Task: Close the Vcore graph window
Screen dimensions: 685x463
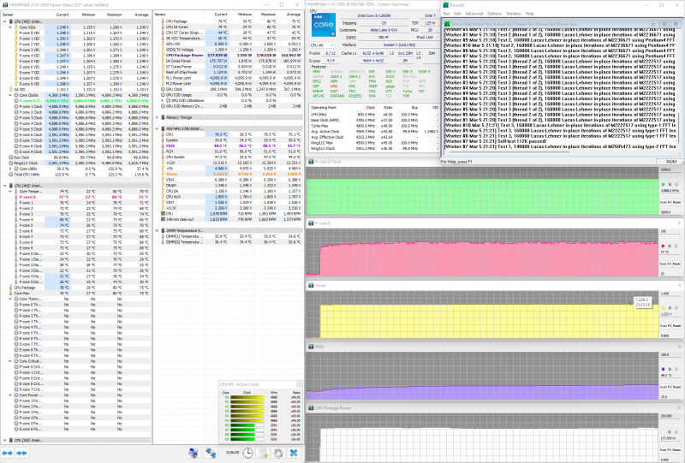Action: [679, 285]
